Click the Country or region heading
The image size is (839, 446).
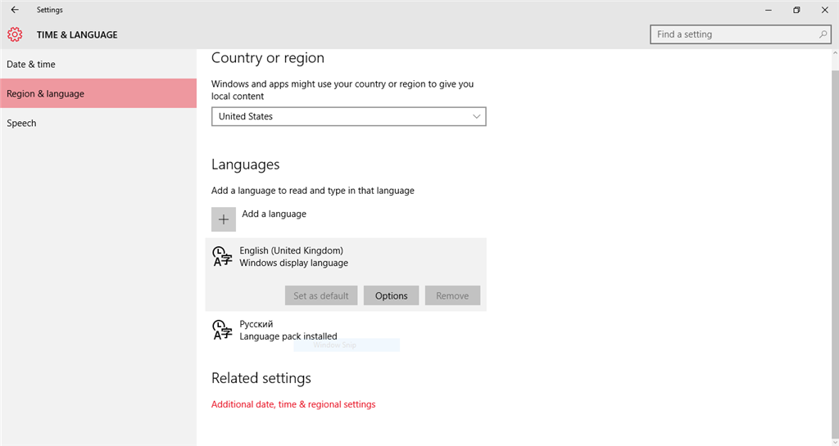coord(268,57)
